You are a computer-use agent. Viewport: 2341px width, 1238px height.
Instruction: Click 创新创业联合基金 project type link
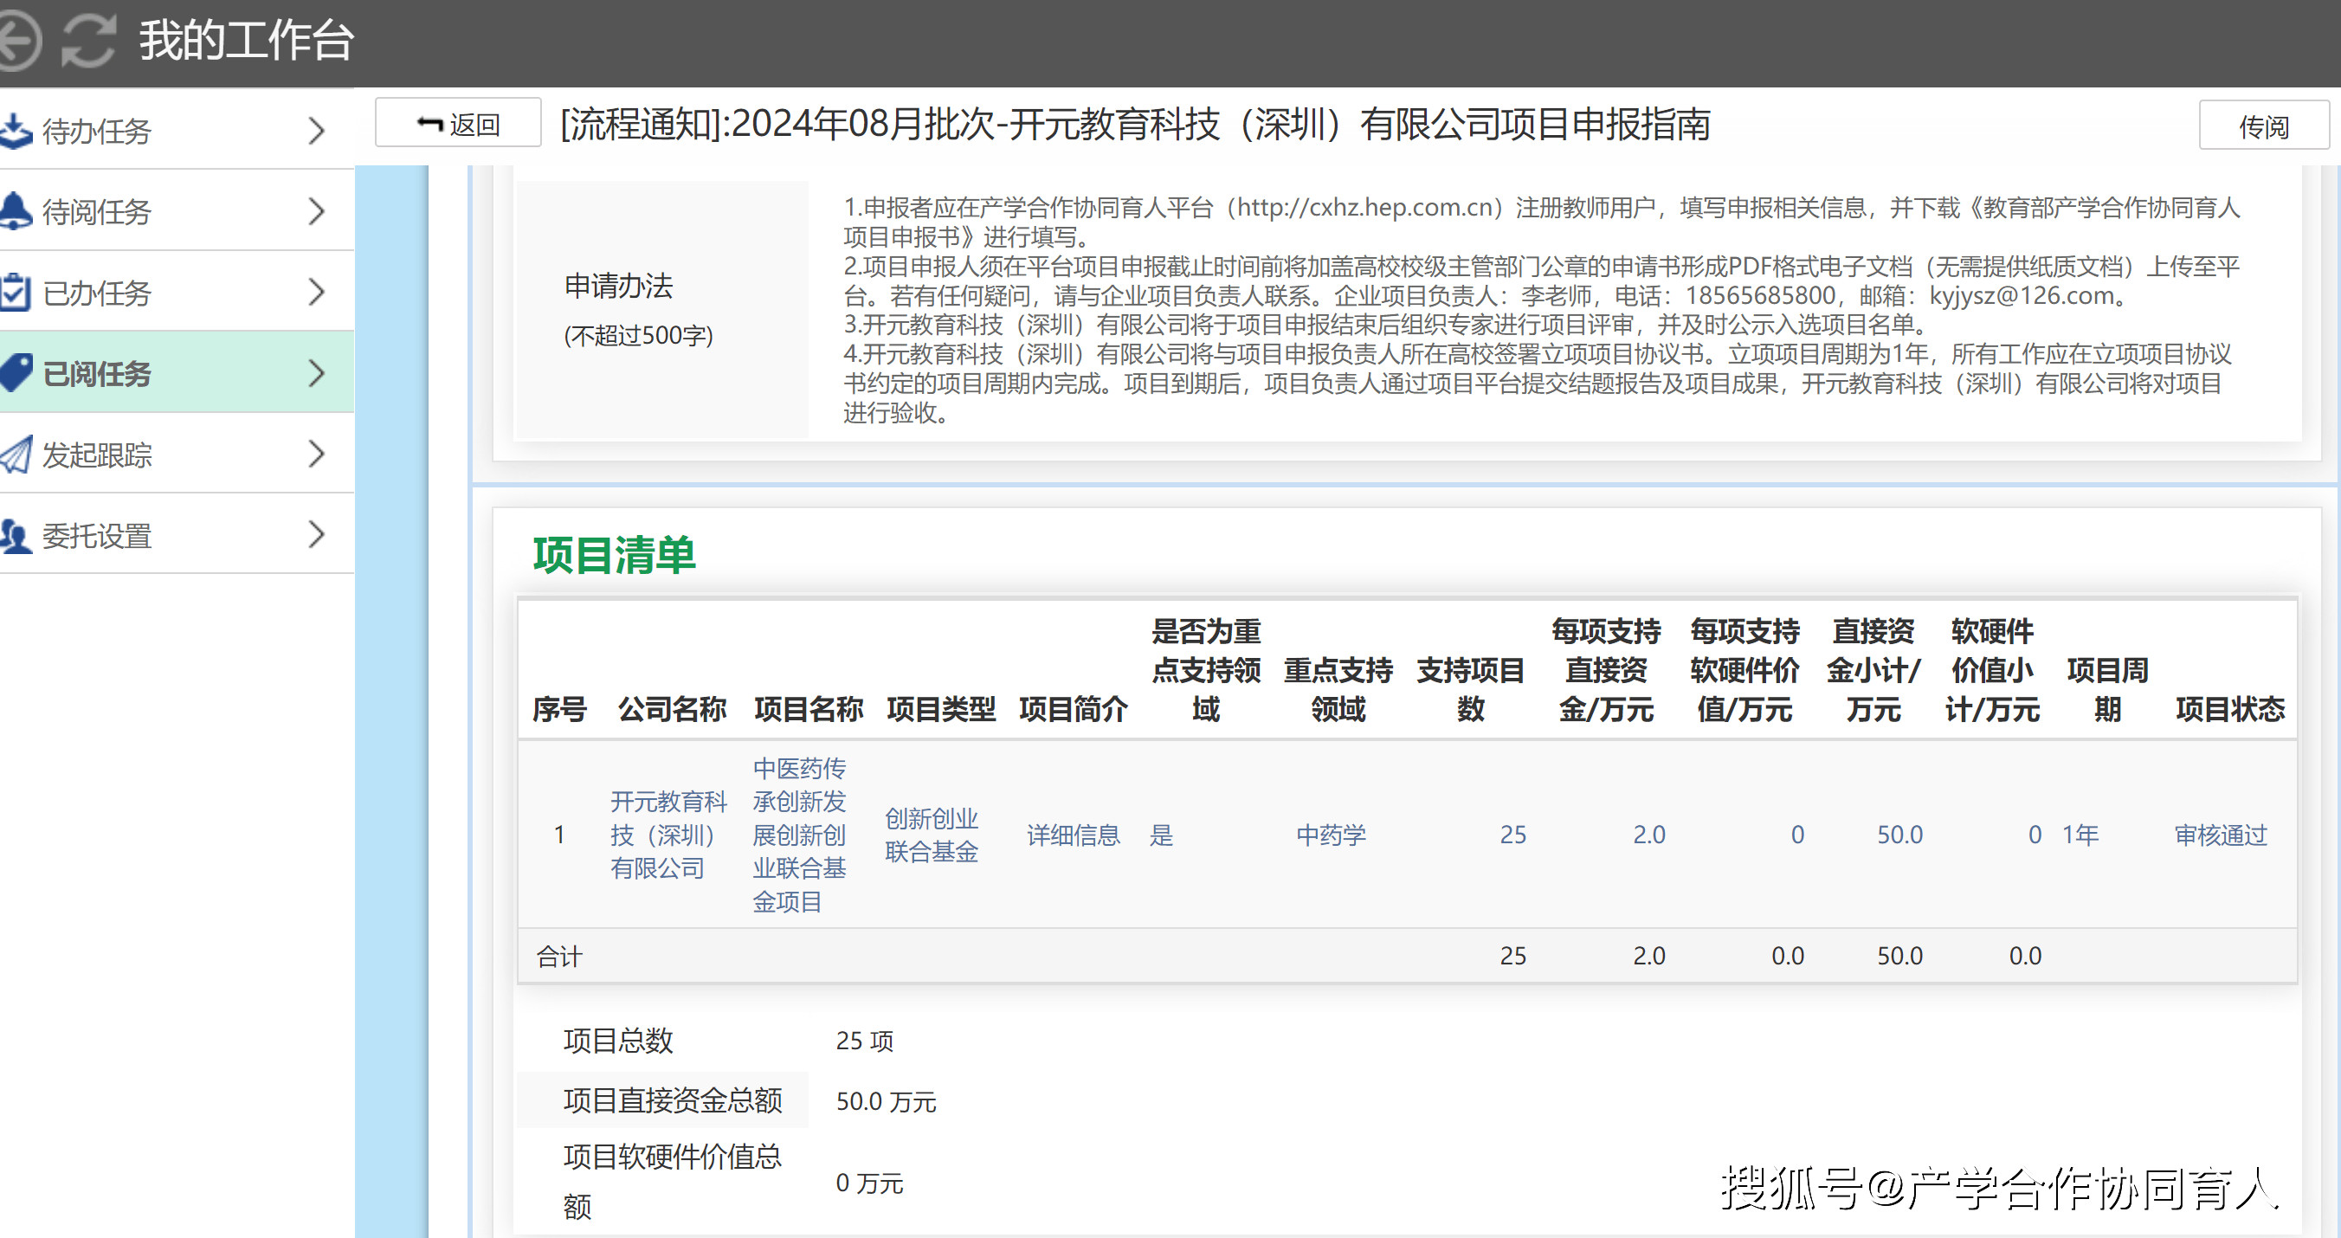932,835
